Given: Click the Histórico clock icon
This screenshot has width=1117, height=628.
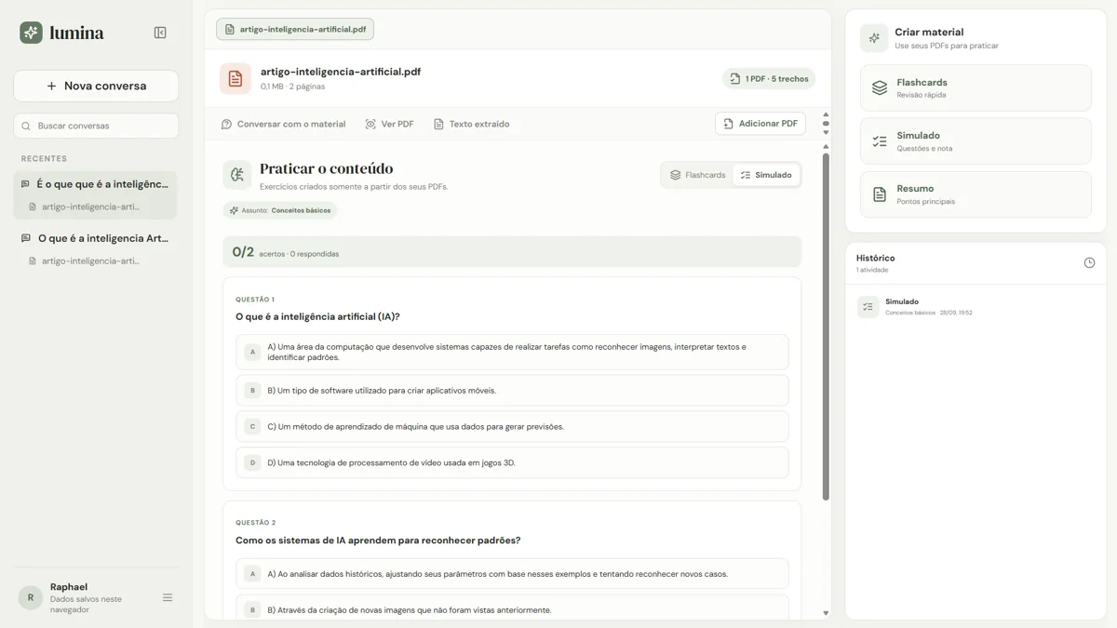Looking at the screenshot, I should [x=1089, y=263].
